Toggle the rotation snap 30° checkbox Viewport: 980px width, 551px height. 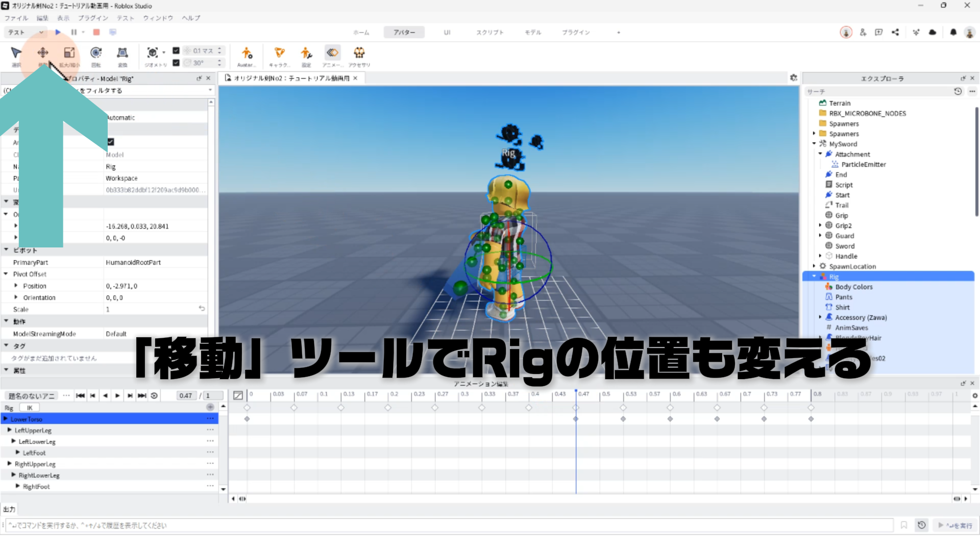pyautogui.click(x=176, y=63)
